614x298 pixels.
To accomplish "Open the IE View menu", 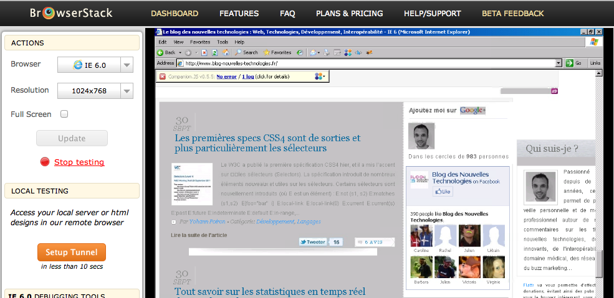I will click(x=178, y=42).
